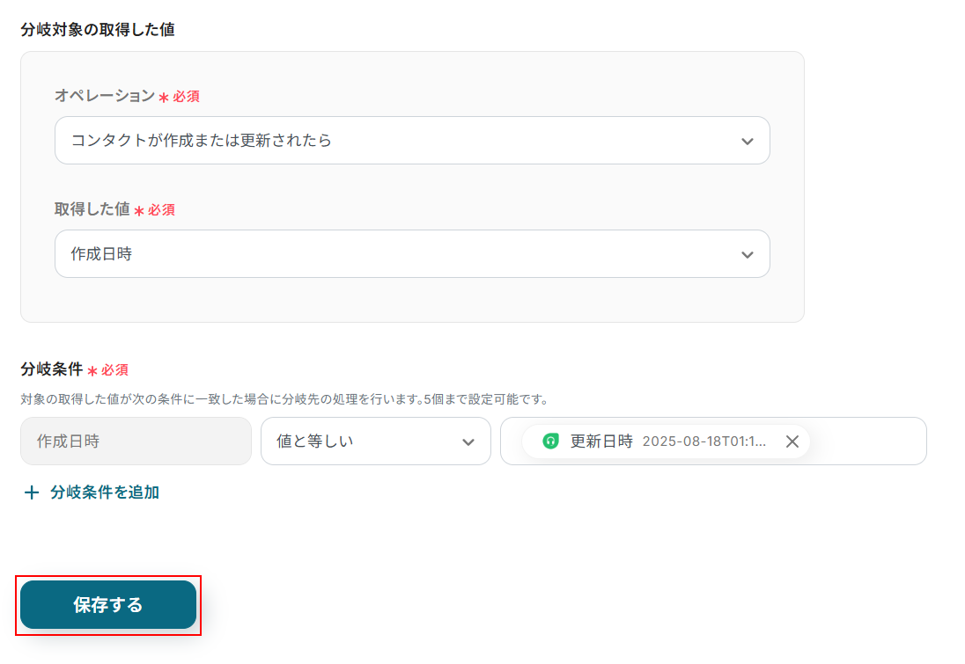Open the 値と等しい condition dropdown
This screenshot has height=664, width=965.
[375, 441]
